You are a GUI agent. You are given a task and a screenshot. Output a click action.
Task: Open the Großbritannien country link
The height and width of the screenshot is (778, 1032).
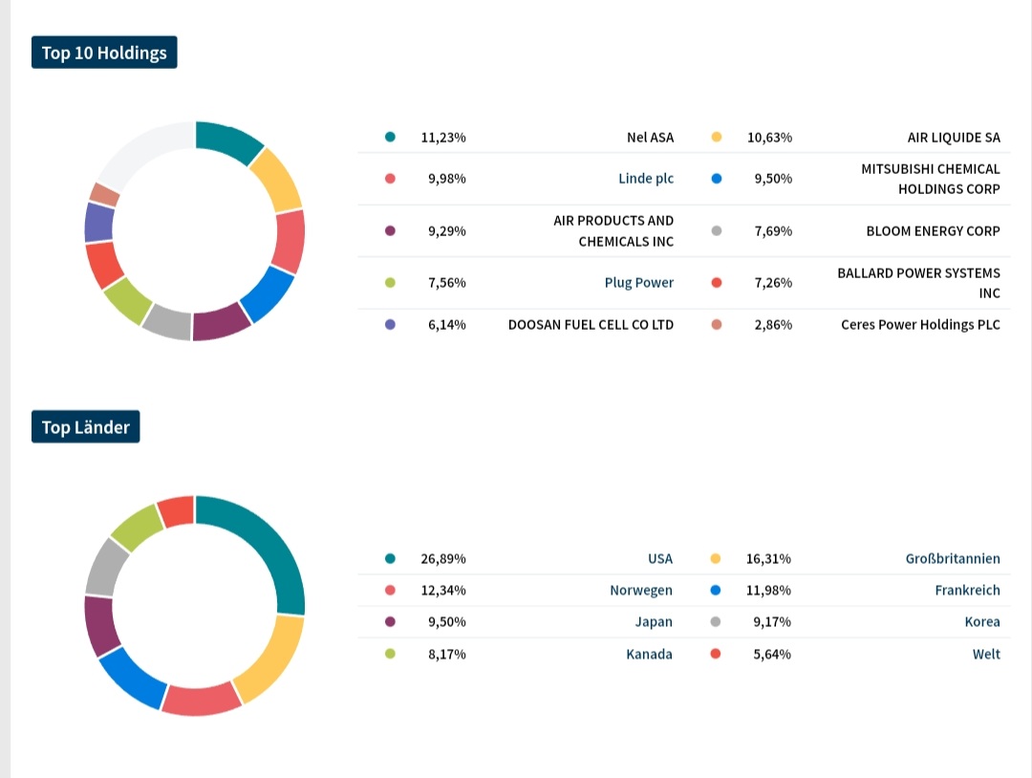coord(952,559)
